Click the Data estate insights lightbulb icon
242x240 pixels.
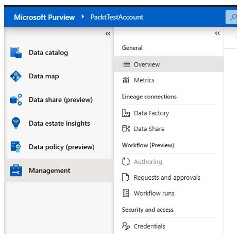tap(16, 123)
